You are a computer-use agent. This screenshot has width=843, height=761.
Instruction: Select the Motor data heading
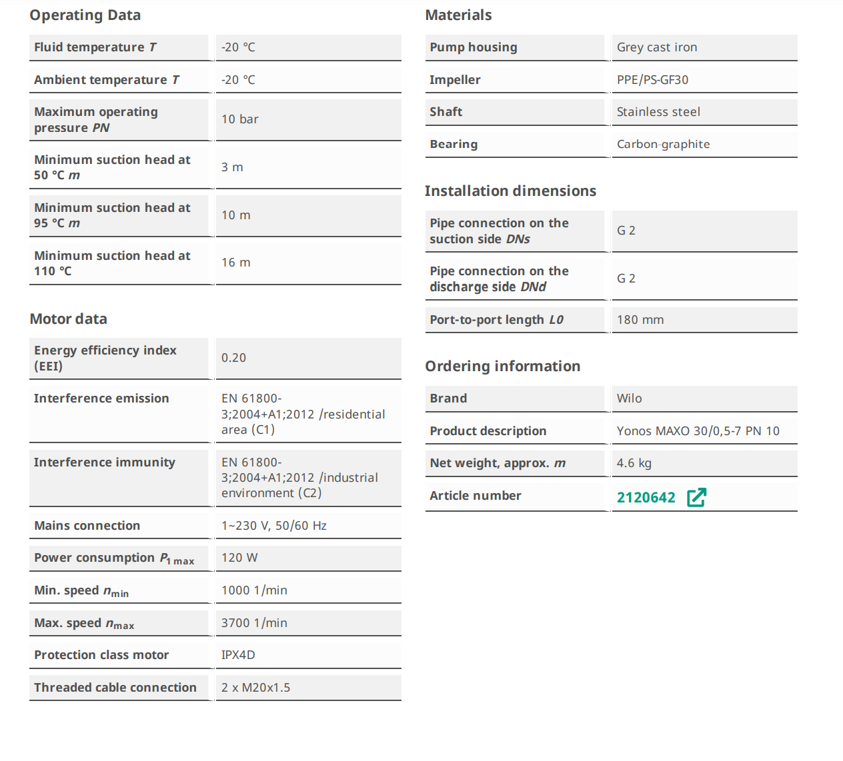click(68, 319)
